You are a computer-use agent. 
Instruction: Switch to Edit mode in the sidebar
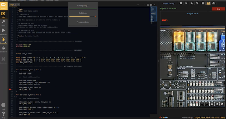[3, 15]
